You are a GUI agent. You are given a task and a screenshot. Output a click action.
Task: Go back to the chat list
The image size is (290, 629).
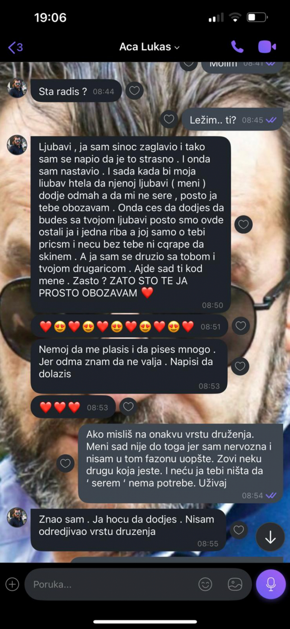15,47
